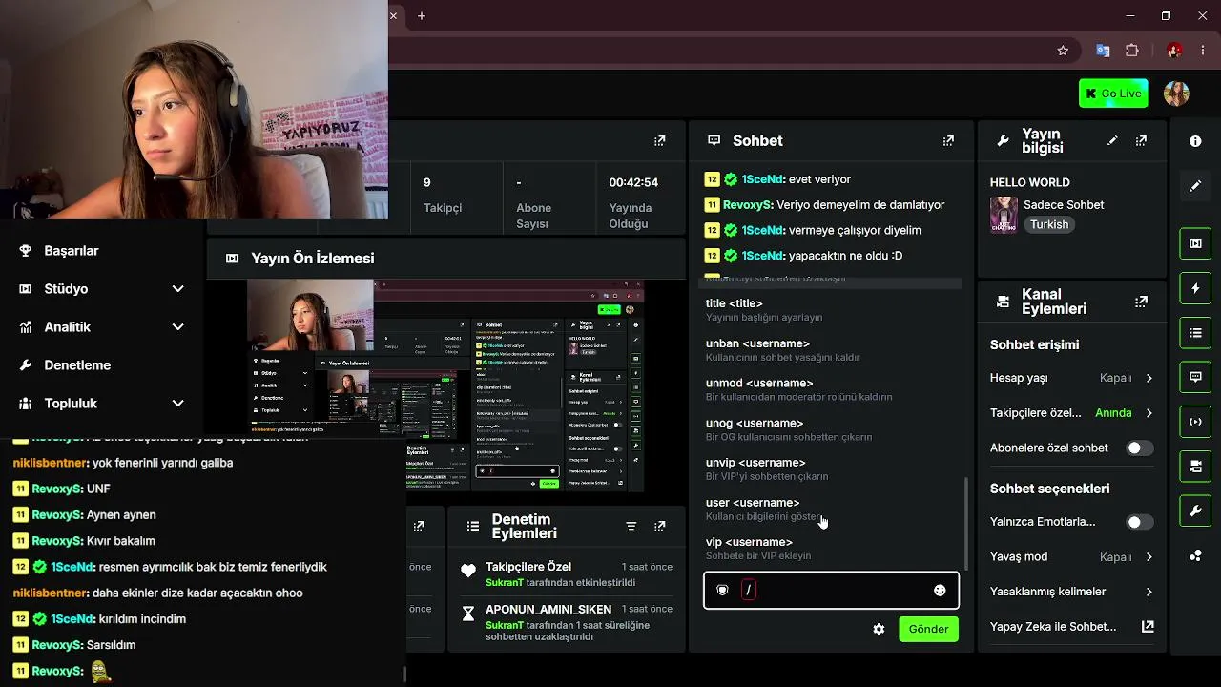Click the Sadece Sohbet category thumbnail
The height and width of the screenshot is (687, 1221).
pos(1004,215)
